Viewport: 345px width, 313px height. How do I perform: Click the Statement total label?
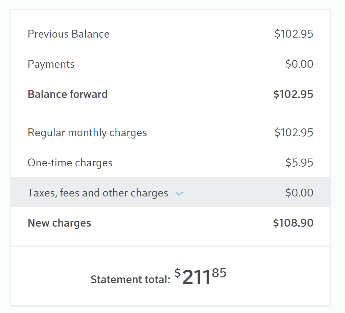click(x=131, y=279)
